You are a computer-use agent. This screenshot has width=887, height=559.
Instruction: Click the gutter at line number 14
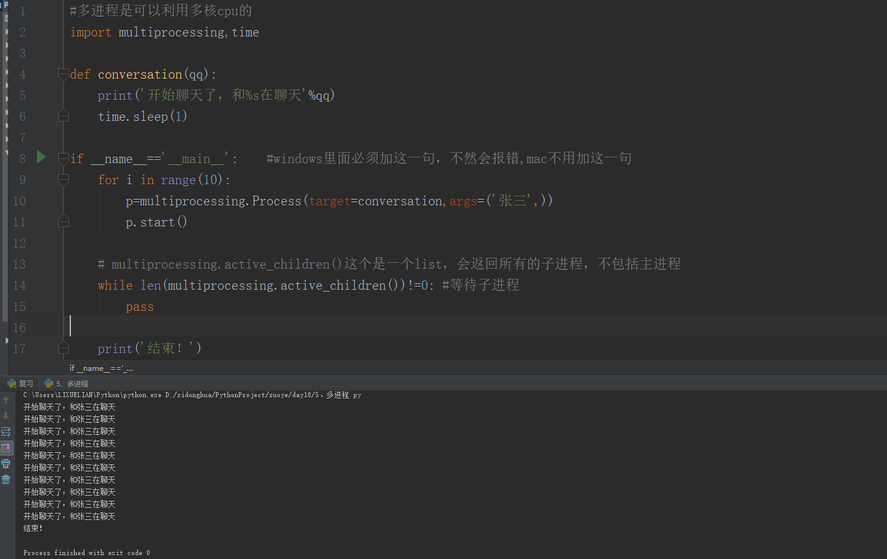(x=19, y=285)
